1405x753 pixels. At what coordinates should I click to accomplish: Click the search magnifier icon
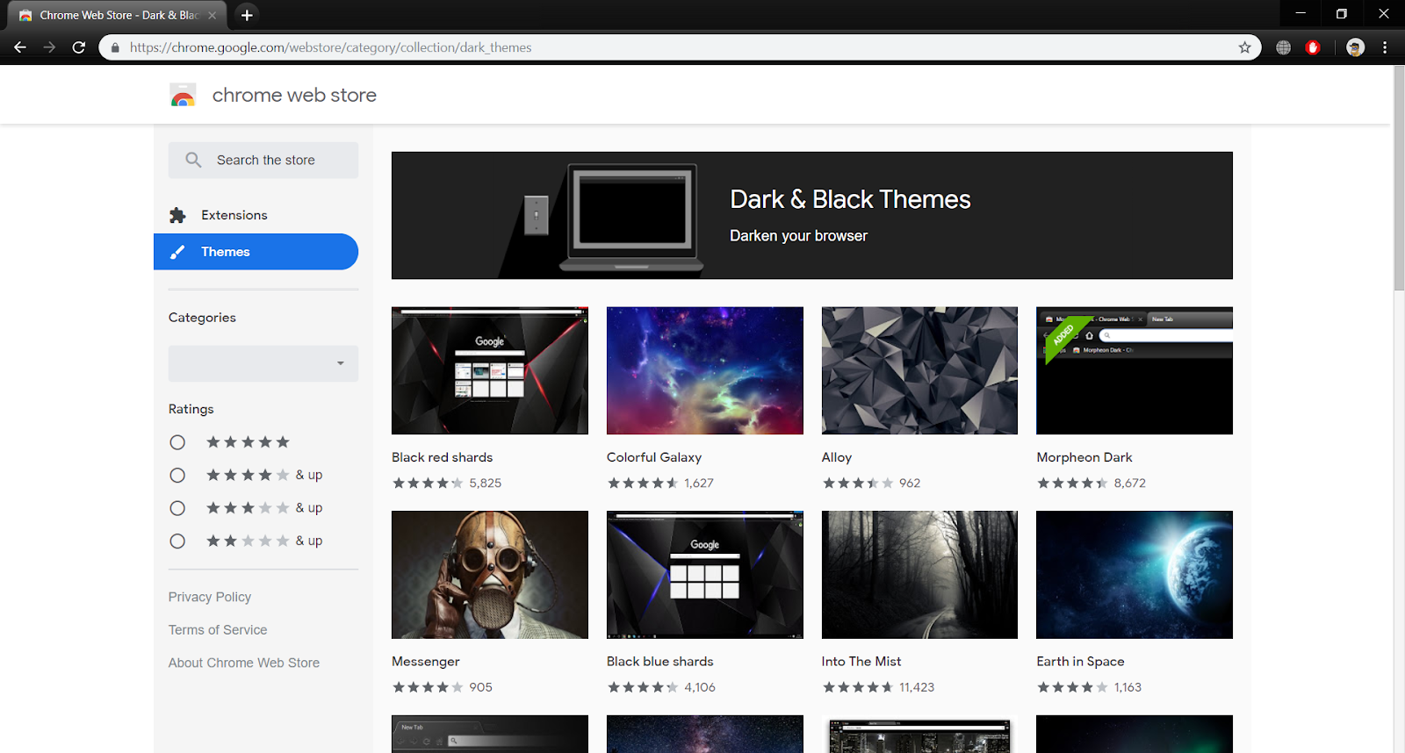(193, 160)
